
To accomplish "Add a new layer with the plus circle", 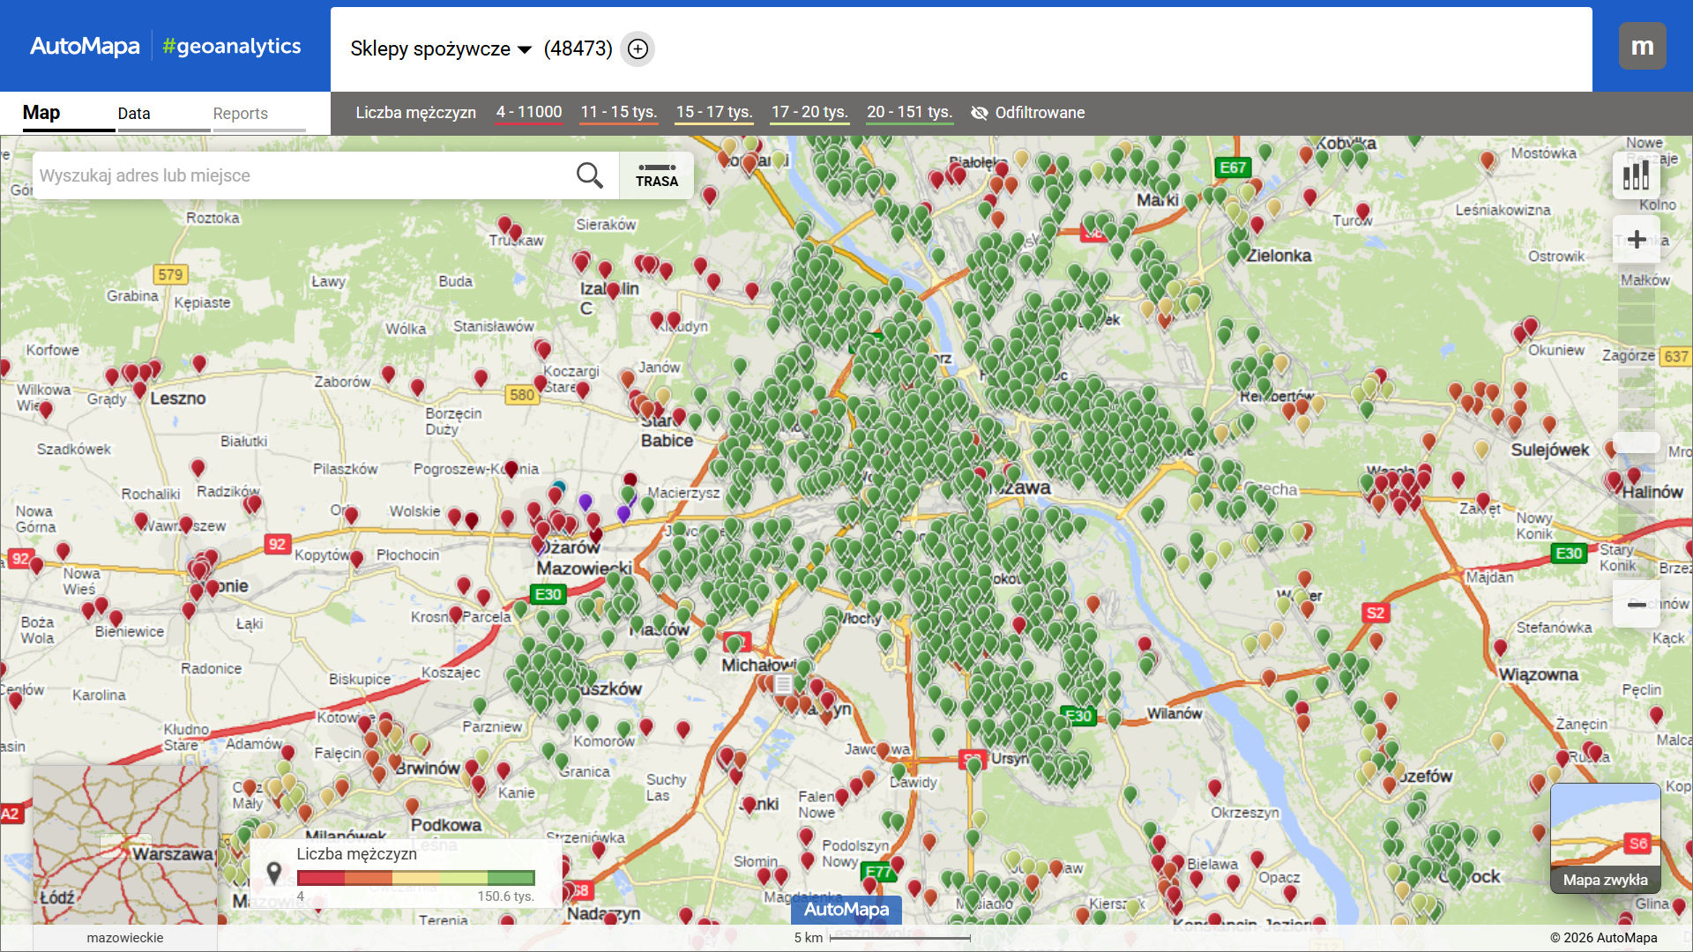I will (637, 49).
